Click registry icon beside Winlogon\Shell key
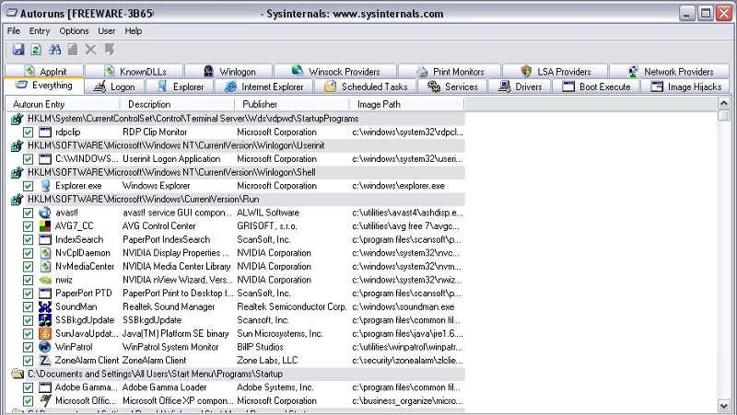737x415 pixels. (17, 172)
